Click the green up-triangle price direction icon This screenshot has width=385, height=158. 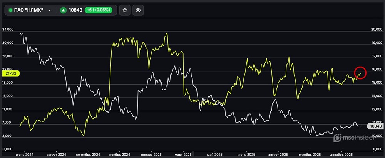pyautogui.click(x=64, y=10)
